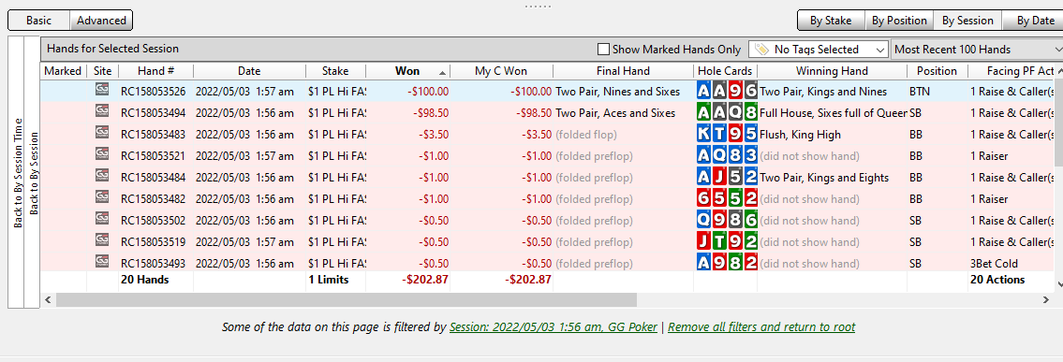
Task: Click the Flush, King High winning hand
Action: (800, 135)
